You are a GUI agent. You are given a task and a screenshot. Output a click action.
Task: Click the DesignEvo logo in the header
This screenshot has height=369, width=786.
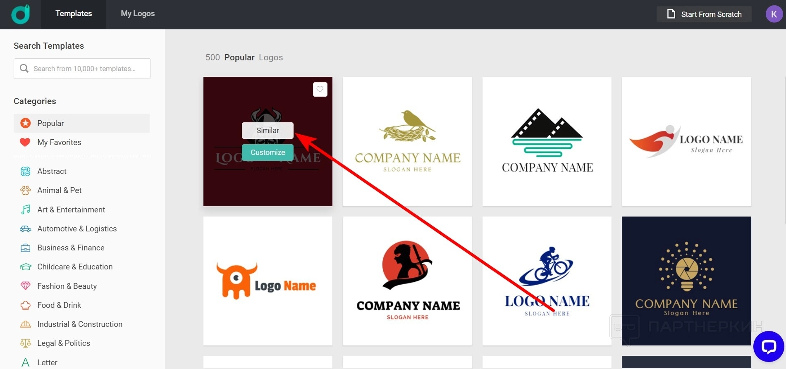pos(20,14)
